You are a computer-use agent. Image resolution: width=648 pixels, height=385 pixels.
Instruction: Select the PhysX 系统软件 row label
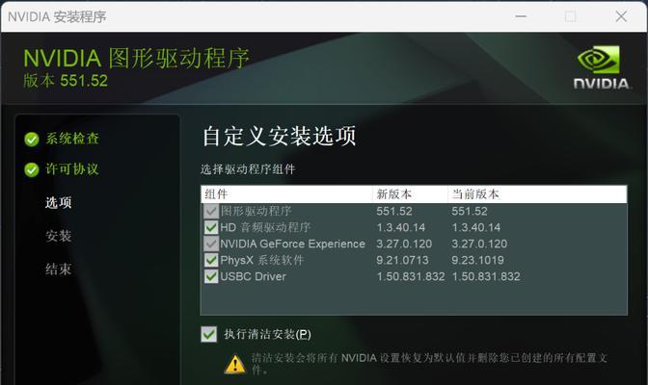click(x=262, y=260)
